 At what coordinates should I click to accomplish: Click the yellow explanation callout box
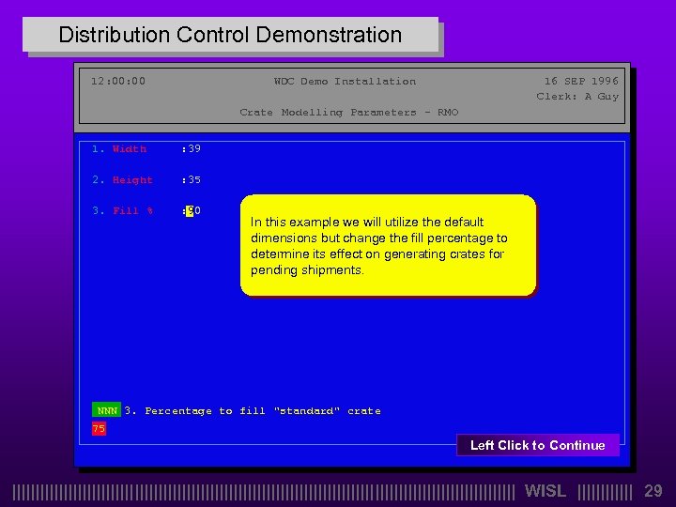click(x=388, y=245)
